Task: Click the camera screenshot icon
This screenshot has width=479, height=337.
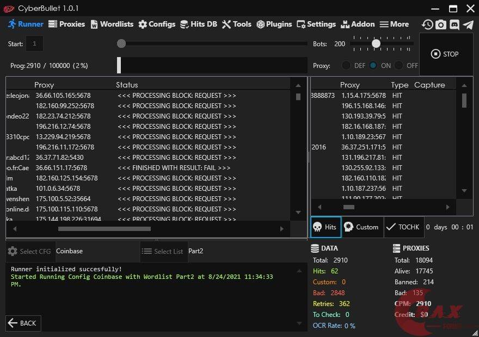Action: [441, 24]
